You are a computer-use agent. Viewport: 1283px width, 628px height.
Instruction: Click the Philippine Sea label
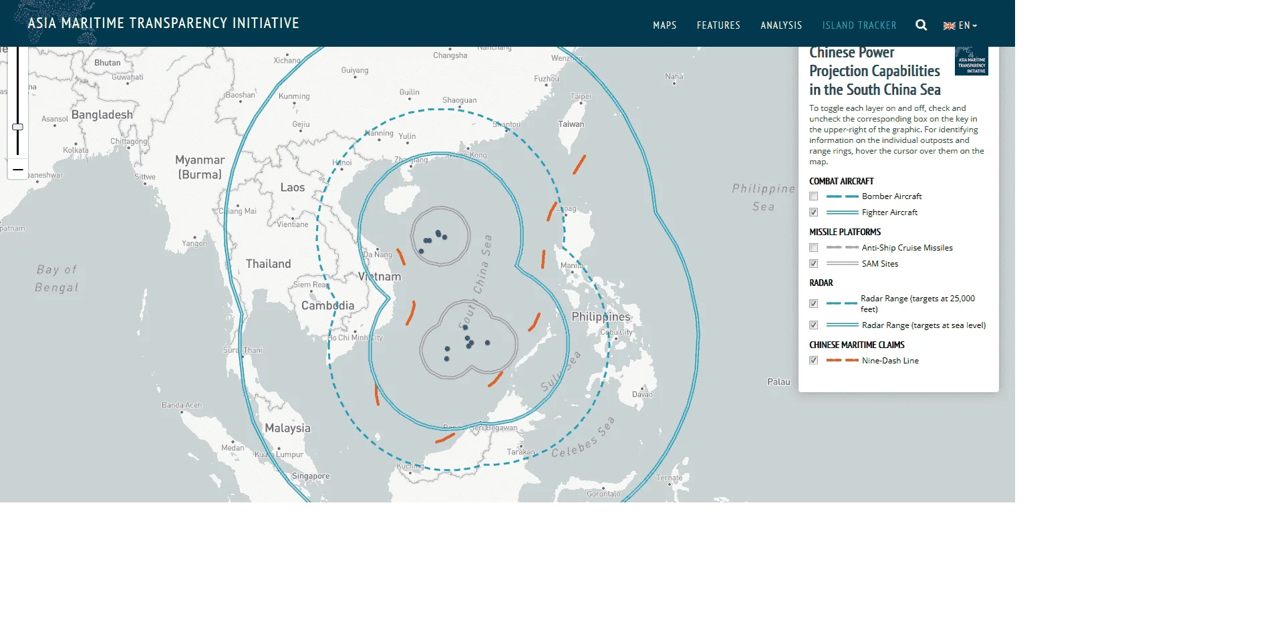(x=763, y=198)
